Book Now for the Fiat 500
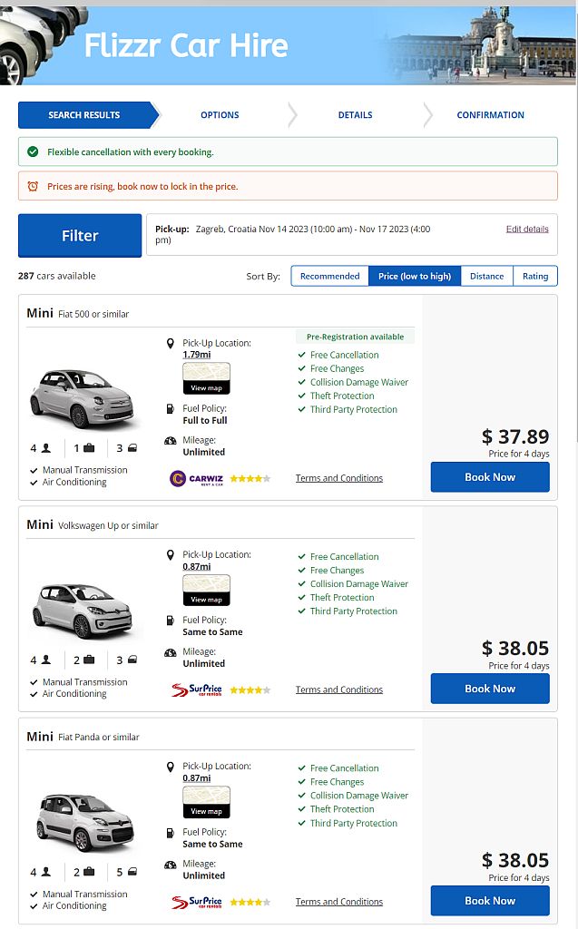The width and height of the screenshot is (578, 929). pos(489,476)
